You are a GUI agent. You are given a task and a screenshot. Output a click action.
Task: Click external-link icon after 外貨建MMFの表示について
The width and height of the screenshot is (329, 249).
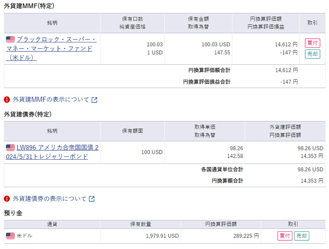point(95,100)
